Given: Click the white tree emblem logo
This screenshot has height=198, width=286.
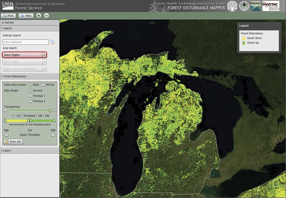Looking at the screenshot, I should [x=232, y=6].
